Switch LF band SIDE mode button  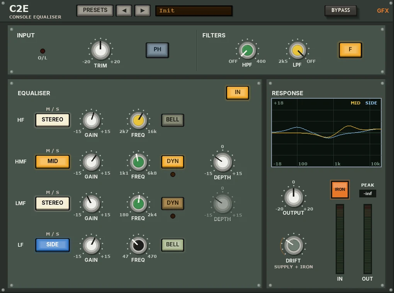tap(53, 245)
